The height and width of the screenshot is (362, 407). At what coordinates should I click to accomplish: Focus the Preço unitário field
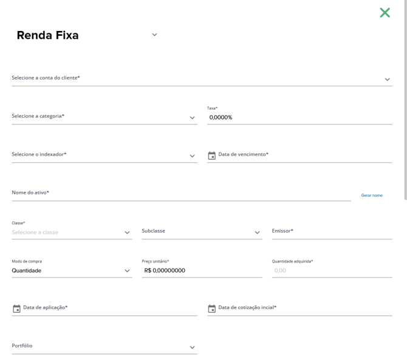pos(202,270)
